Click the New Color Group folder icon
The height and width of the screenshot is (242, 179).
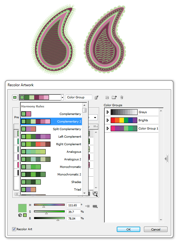pos(114,97)
